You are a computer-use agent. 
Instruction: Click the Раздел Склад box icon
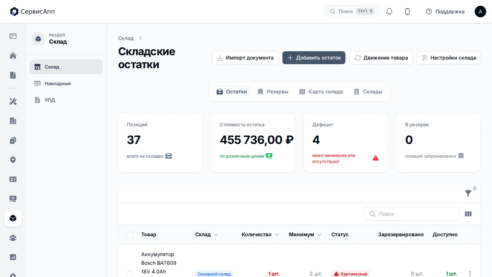pos(38,39)
